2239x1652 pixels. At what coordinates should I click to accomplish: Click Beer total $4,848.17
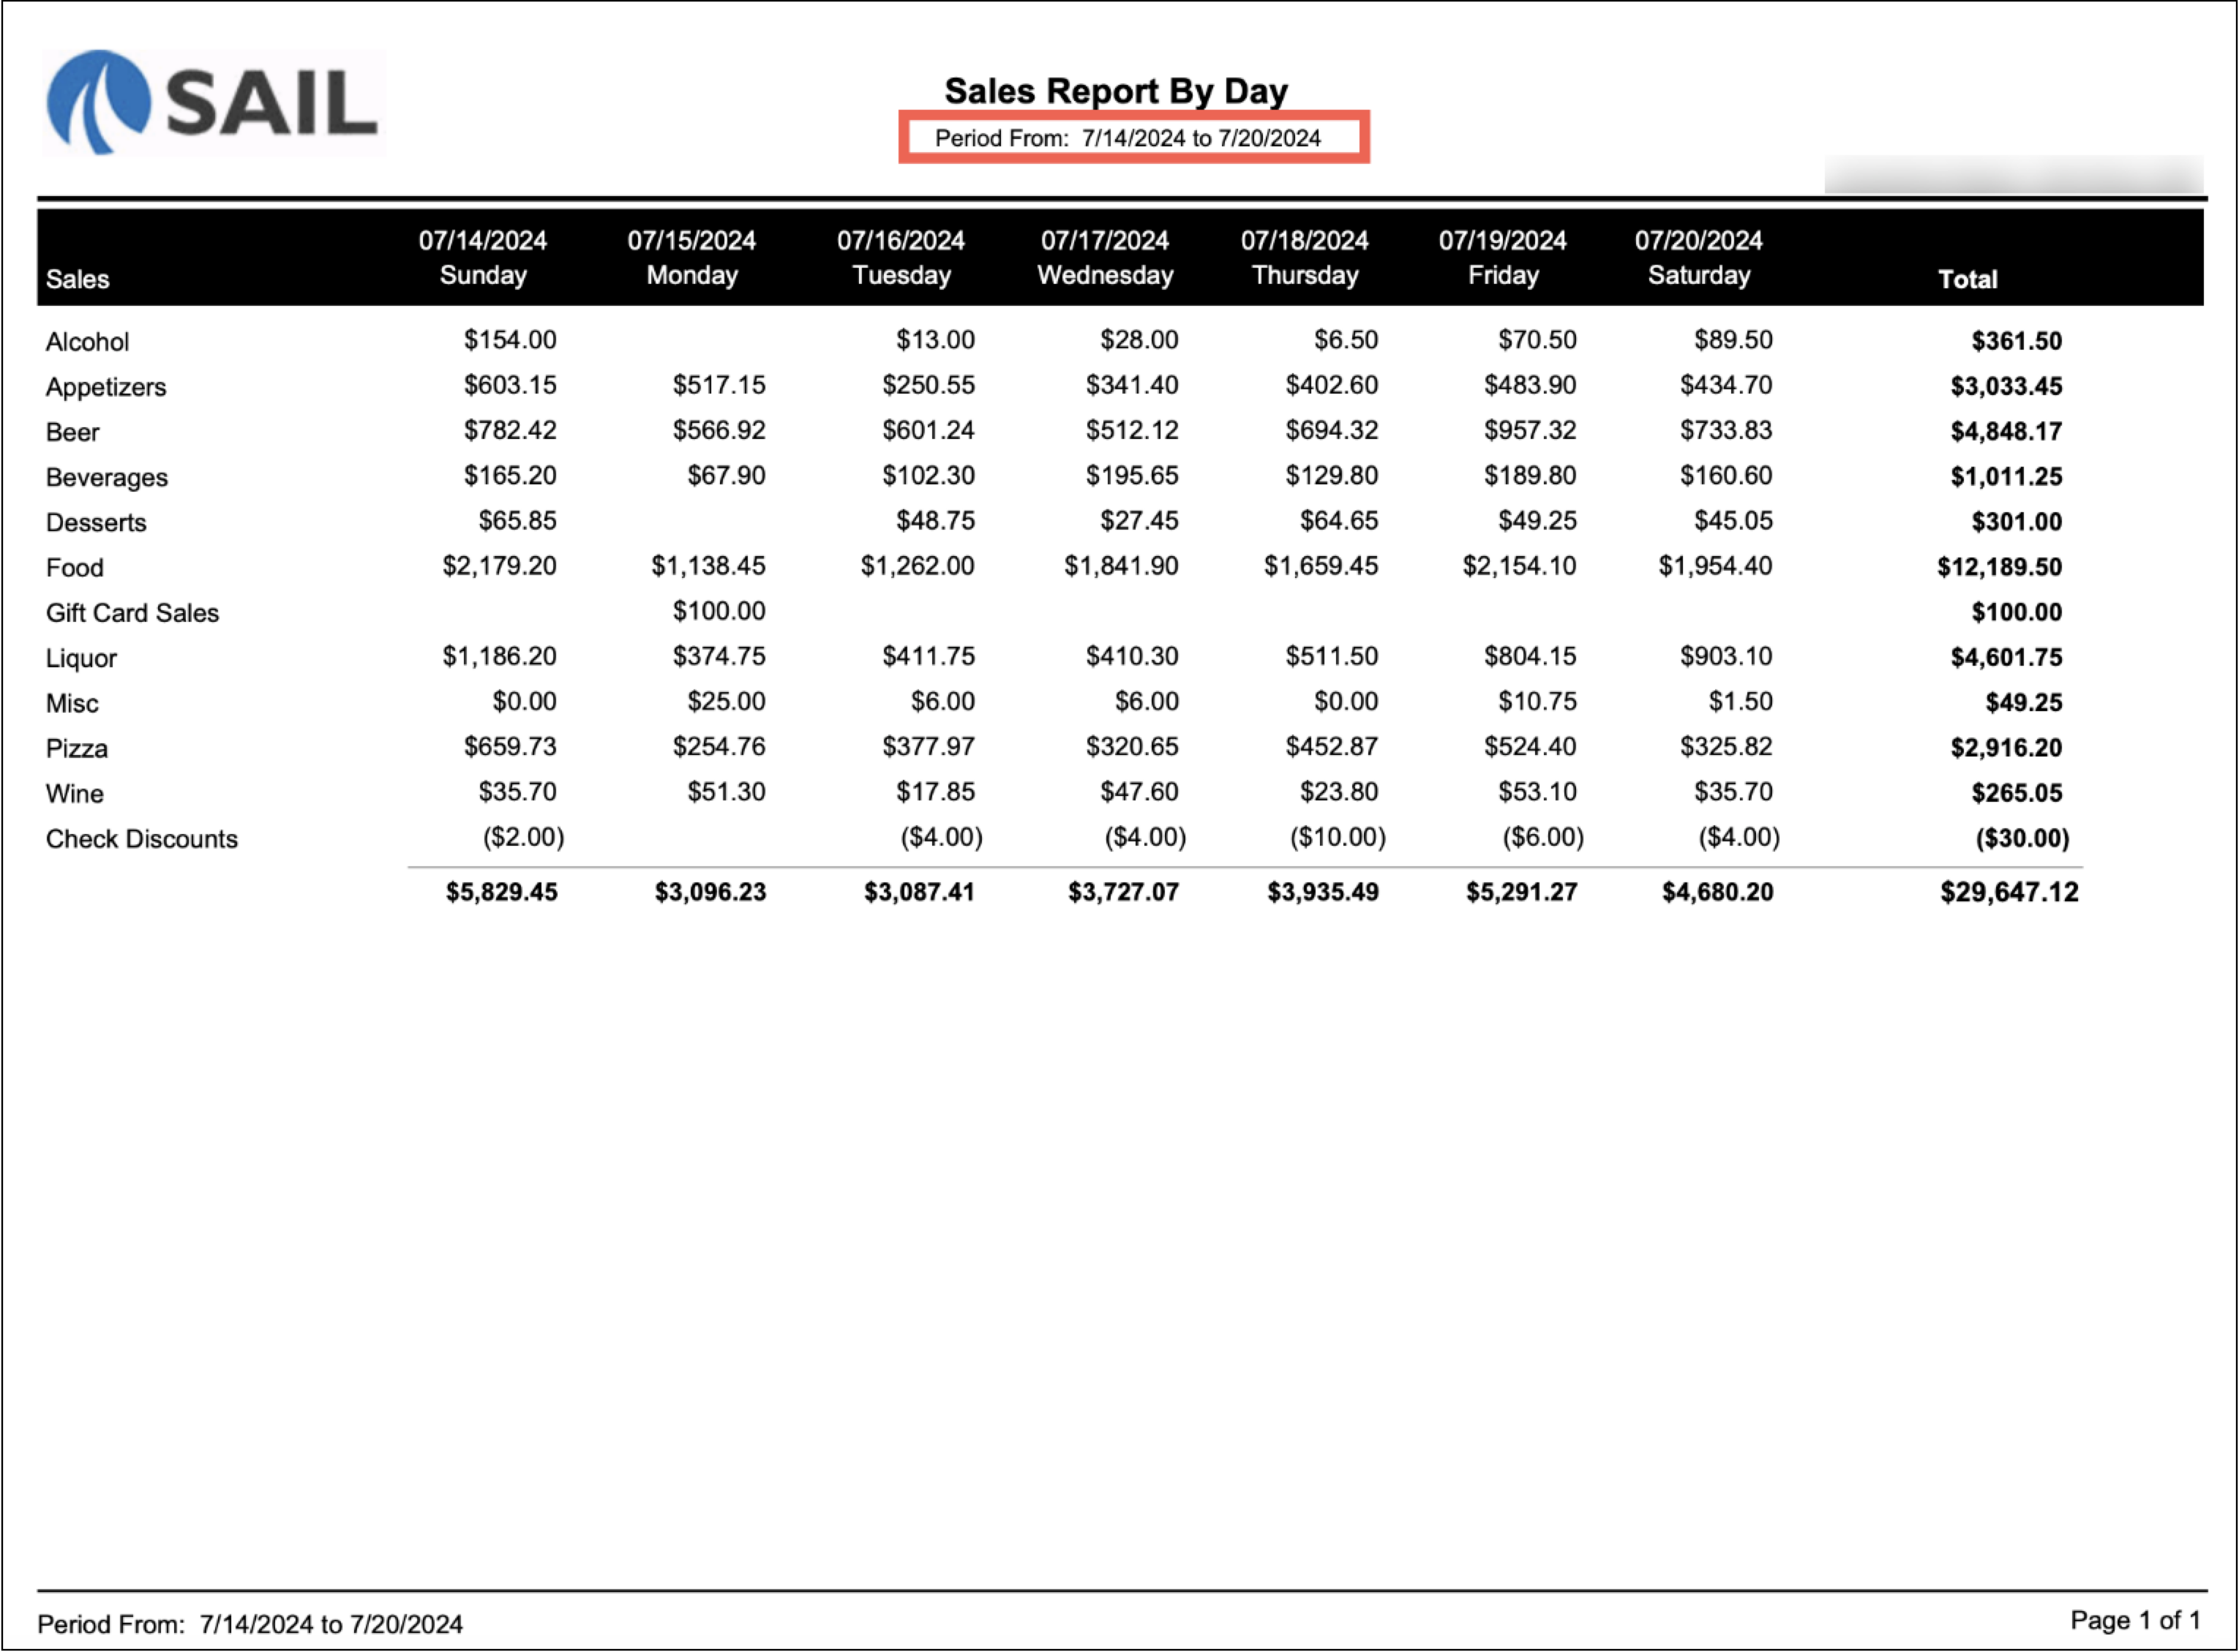(2006, 431)
